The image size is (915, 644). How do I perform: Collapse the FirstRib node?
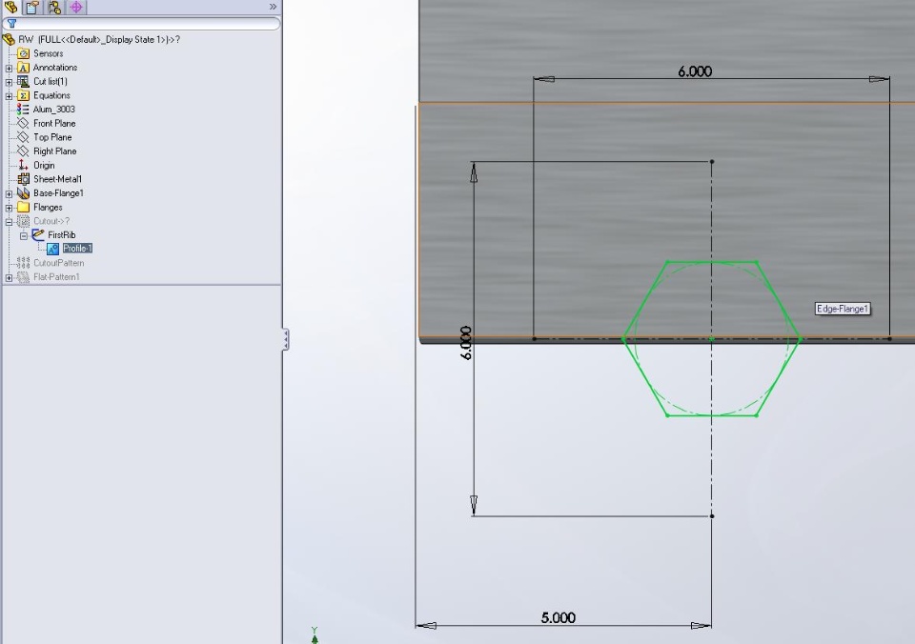[23, 236]
